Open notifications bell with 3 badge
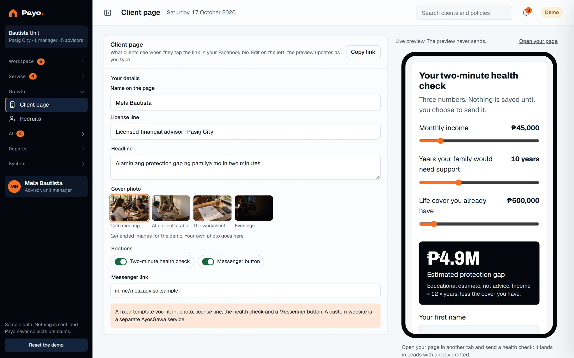574x358 pixels. click(526, 13)
